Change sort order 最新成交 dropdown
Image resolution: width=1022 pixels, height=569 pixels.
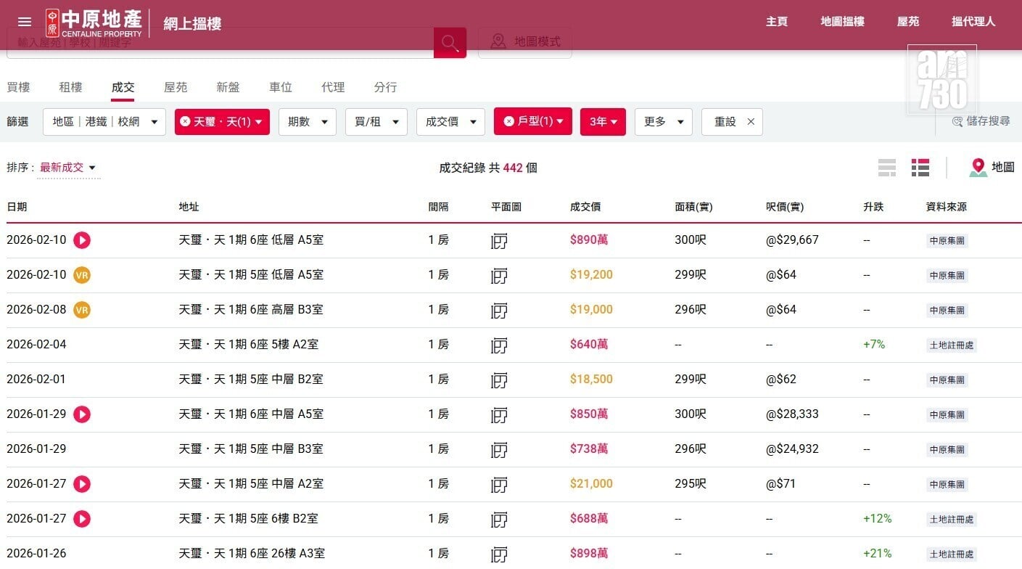(67, 168)
